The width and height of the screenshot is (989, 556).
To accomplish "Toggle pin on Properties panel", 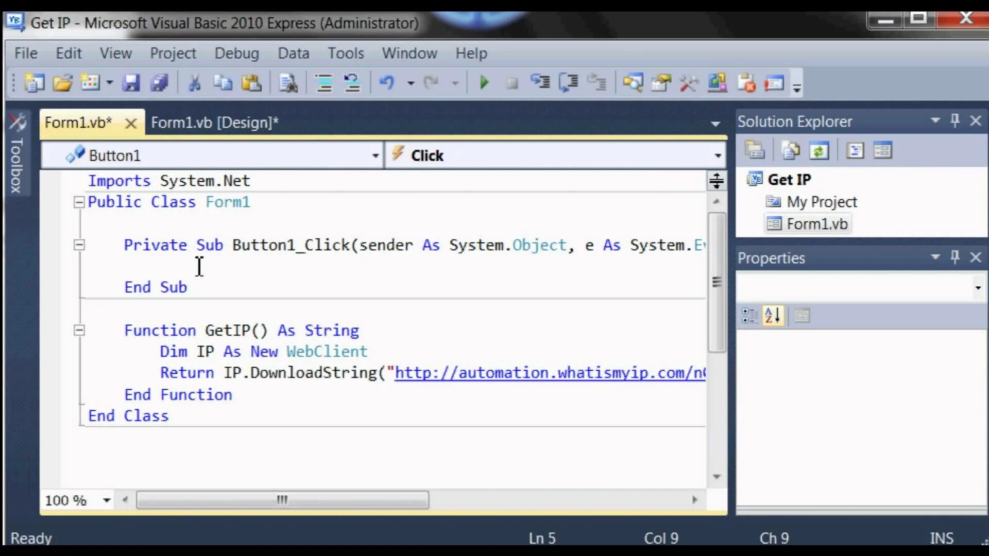I will click(x=954, y=257).
